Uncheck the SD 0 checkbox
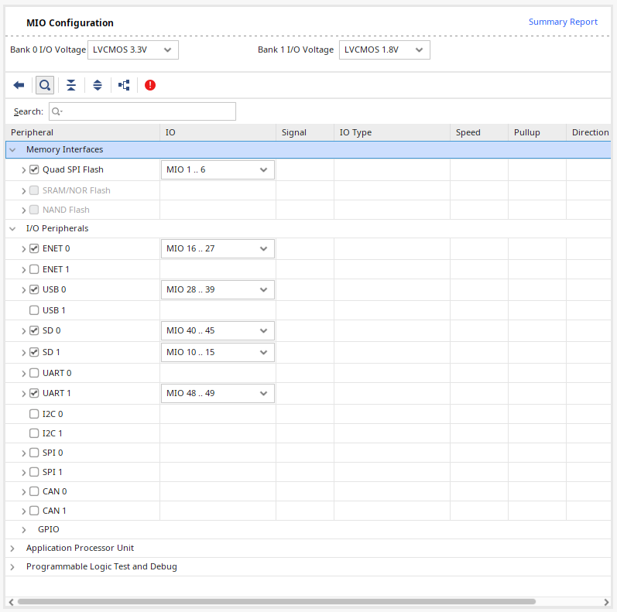The width and height of the screenshot is (617, 612). [x=34, y=330]
